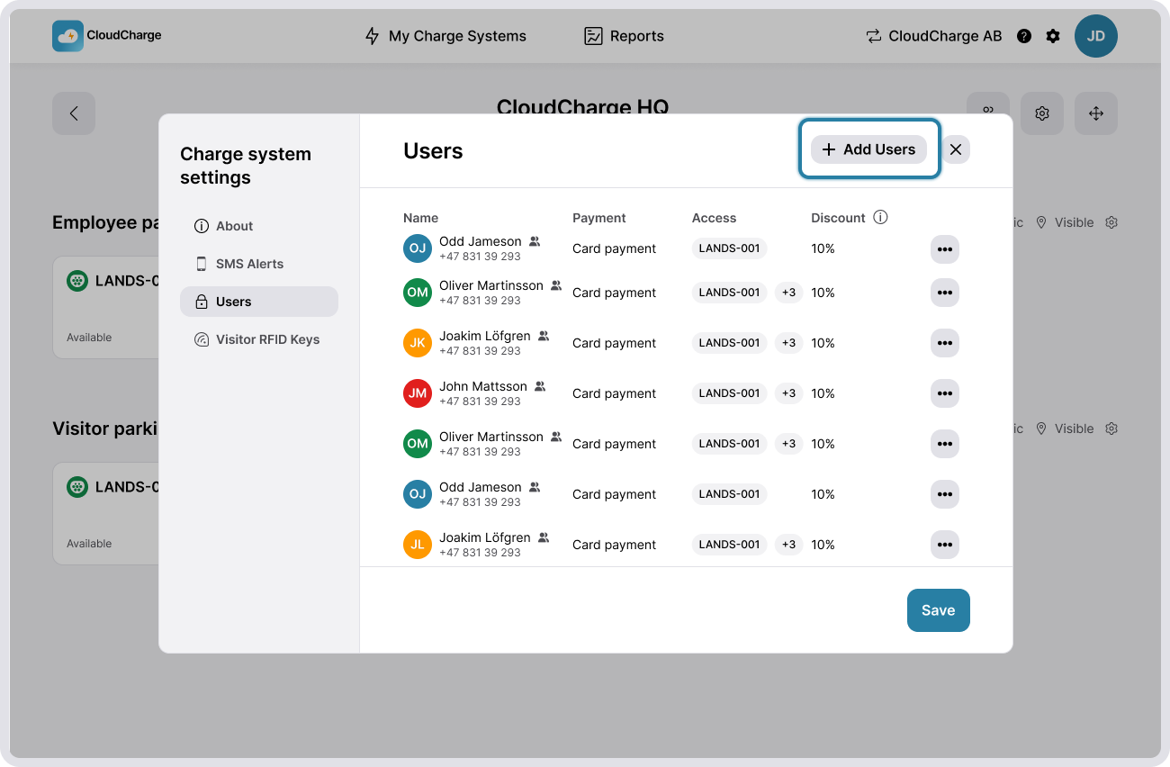This screenshot has width=1170, height=767.
Task: Click the "Payment" column header
Action: click(x=598, y=218)
